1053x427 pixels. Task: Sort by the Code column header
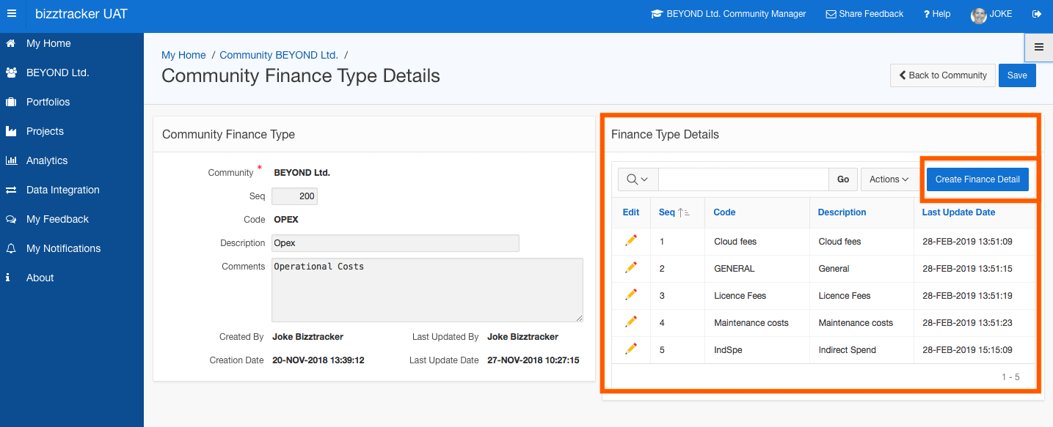[724, 212]
